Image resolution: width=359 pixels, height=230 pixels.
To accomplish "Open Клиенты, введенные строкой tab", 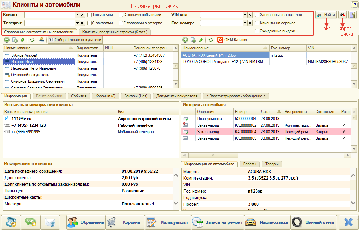I will (x=115, y=32).
